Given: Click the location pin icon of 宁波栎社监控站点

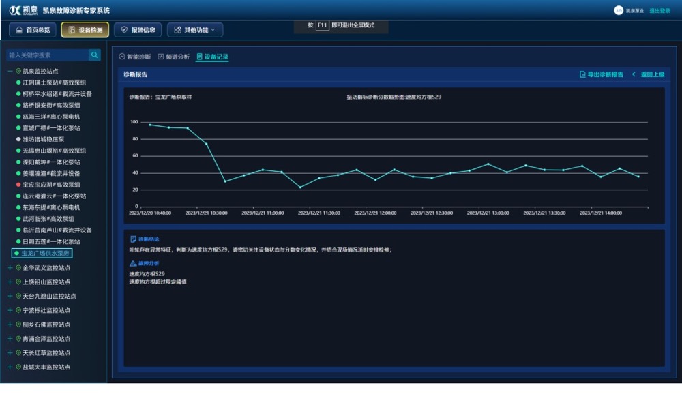Looking at the screenshot, I should (18, 310).
